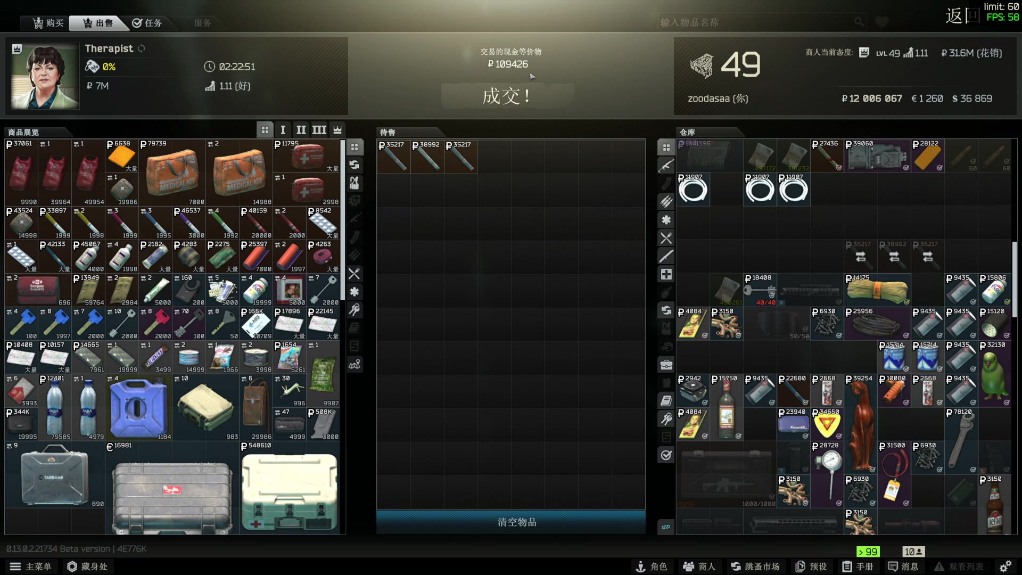Screen dimensions: 1022x575
Task: Filter stash by medical asterisk icon
Action: [666, 219]
